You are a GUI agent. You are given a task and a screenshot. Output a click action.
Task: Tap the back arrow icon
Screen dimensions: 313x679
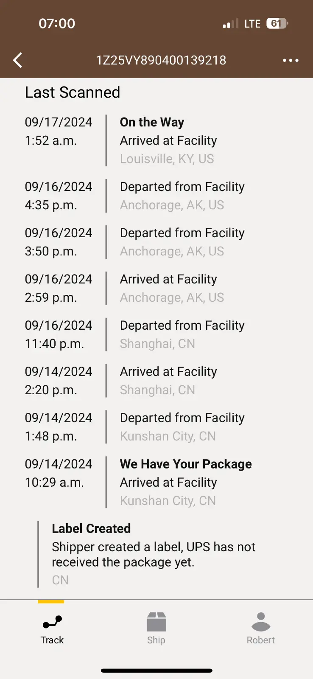[x=18, y=60]
